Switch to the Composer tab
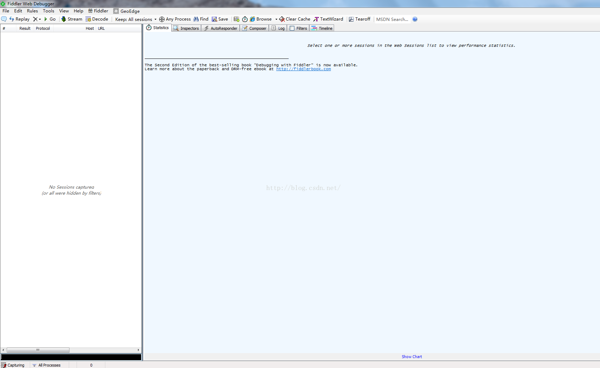Viewport: 600px width, 368px height. (254, 28)
